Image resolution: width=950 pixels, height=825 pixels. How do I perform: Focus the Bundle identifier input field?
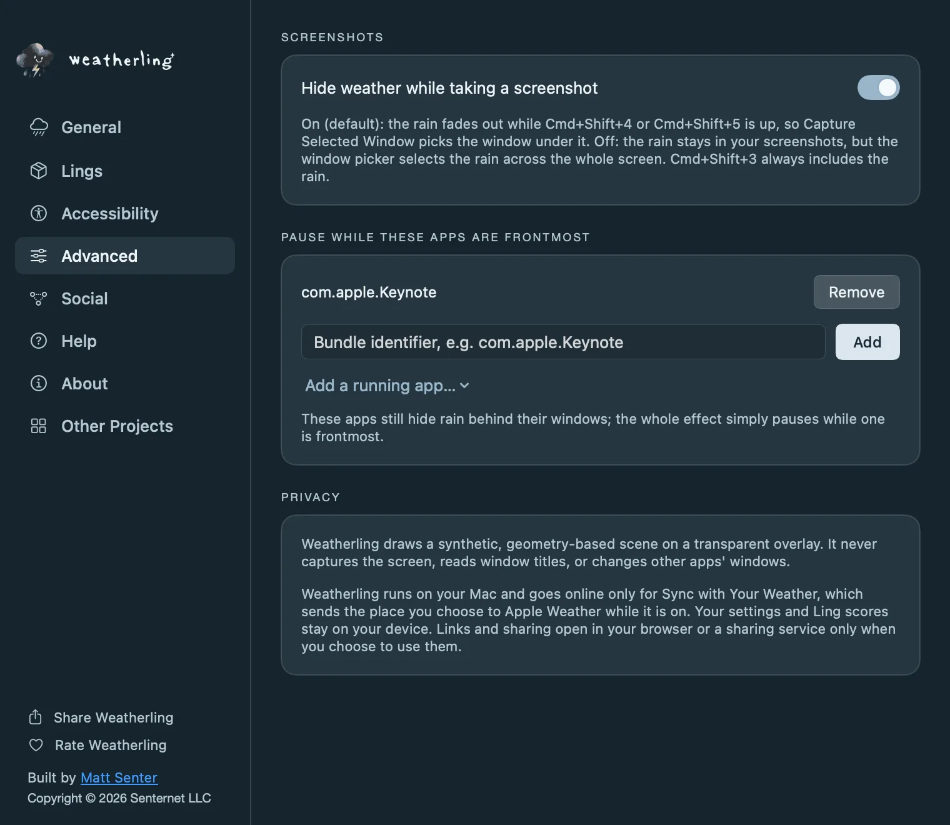(x=563, y=342)
